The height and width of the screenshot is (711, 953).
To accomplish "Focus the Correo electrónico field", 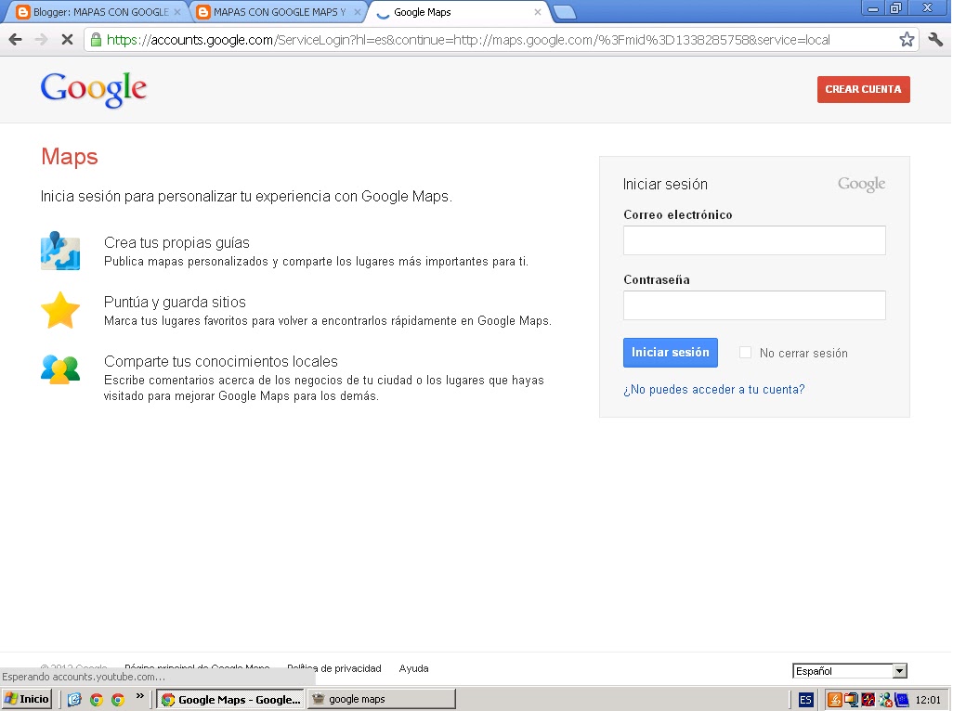I will [x=754, y=240].
